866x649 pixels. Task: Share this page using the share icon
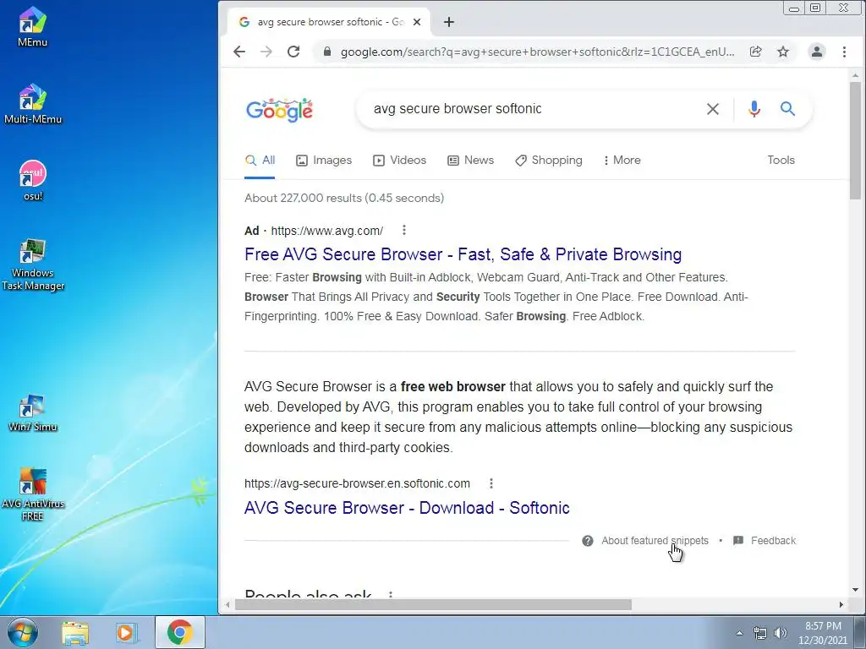pos(755,52)
